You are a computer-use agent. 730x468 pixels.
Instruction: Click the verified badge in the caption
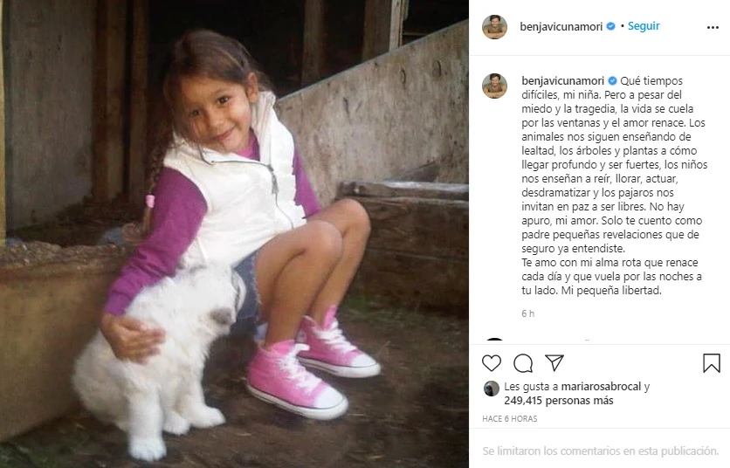612,81
